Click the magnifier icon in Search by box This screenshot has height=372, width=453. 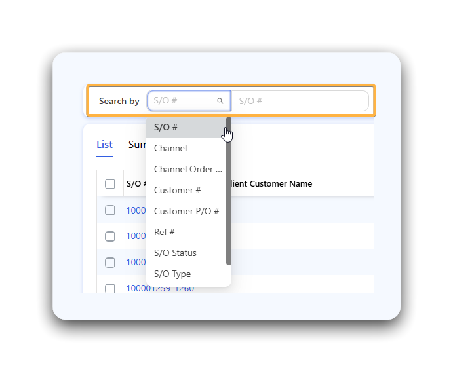click(220, 101)
